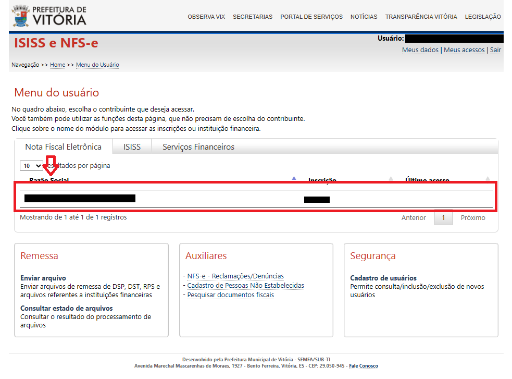Open the Nota Fiscal Eletrônica tab
The image size is (512, 379).
63,147
